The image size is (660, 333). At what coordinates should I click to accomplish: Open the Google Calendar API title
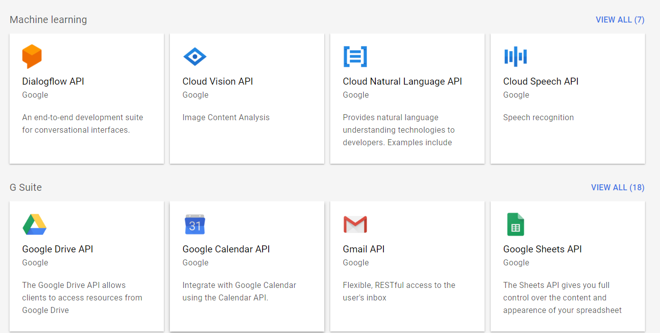pos(226,249)
